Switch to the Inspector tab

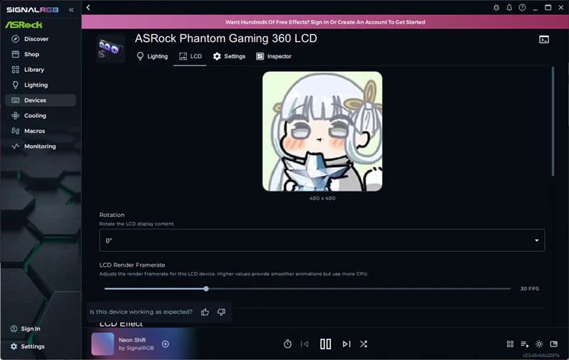(x=274, y=56)
